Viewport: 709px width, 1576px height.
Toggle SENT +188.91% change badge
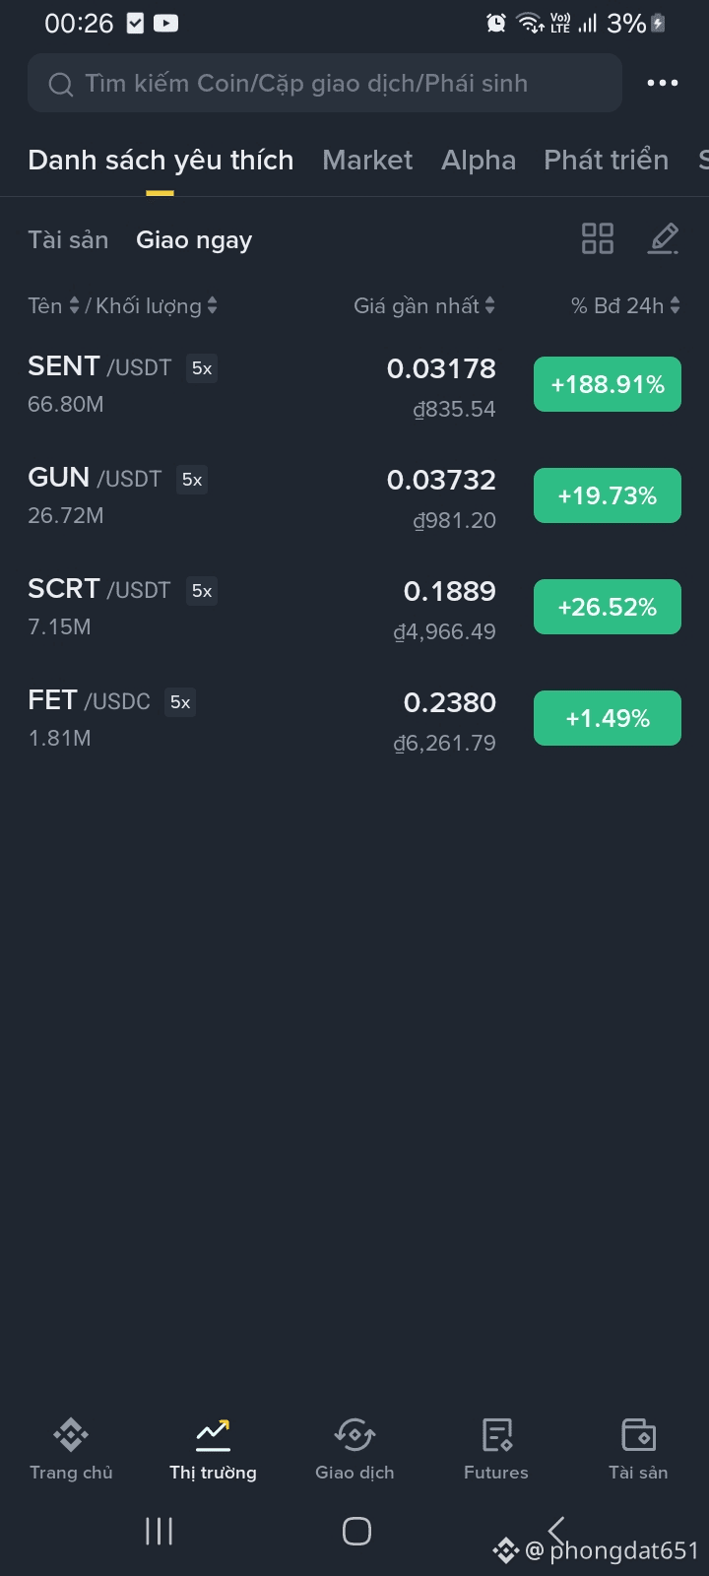pyautogui.click(x=607, y=384)
